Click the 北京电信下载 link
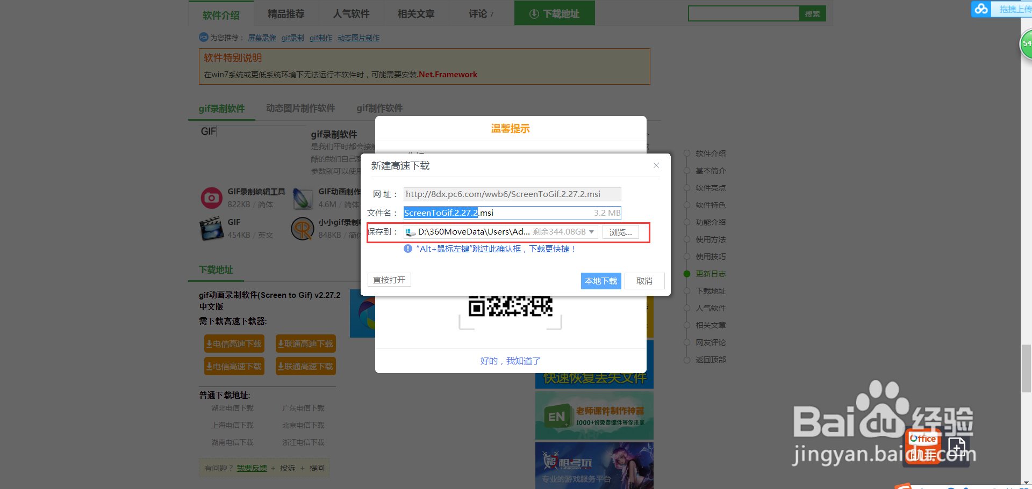Viewport: 1032px width, 489px height. pyautogui.click(x=303, y=425)
